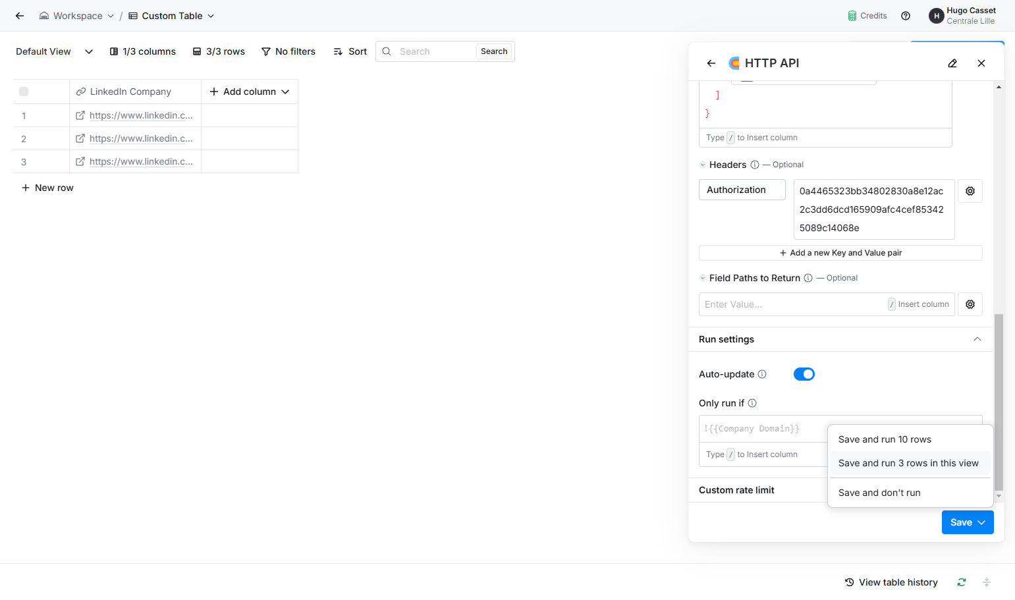1015x600 pixels.
Task: Open link icon in row 3
Action: click(80, 161)
